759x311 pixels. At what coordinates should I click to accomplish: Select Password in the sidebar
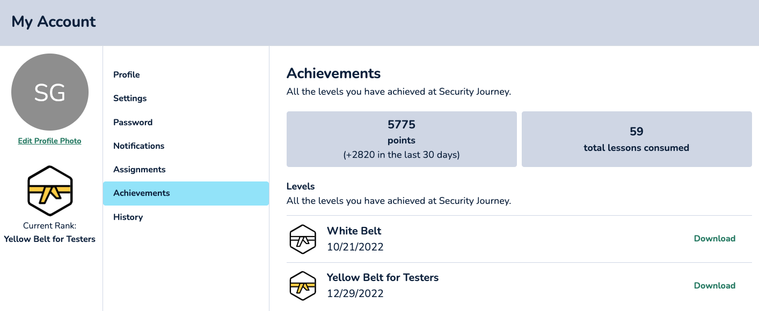pyautogui.click(x=133, y=122)
